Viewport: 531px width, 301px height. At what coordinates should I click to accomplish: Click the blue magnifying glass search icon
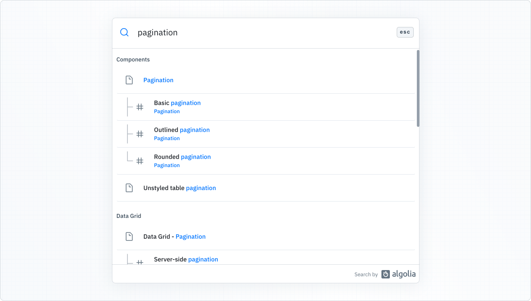(x=124, y=32)
